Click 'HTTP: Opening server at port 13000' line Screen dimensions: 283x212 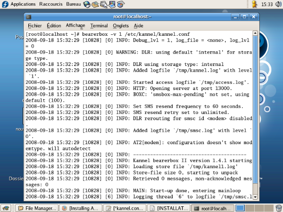pos(128,89)
